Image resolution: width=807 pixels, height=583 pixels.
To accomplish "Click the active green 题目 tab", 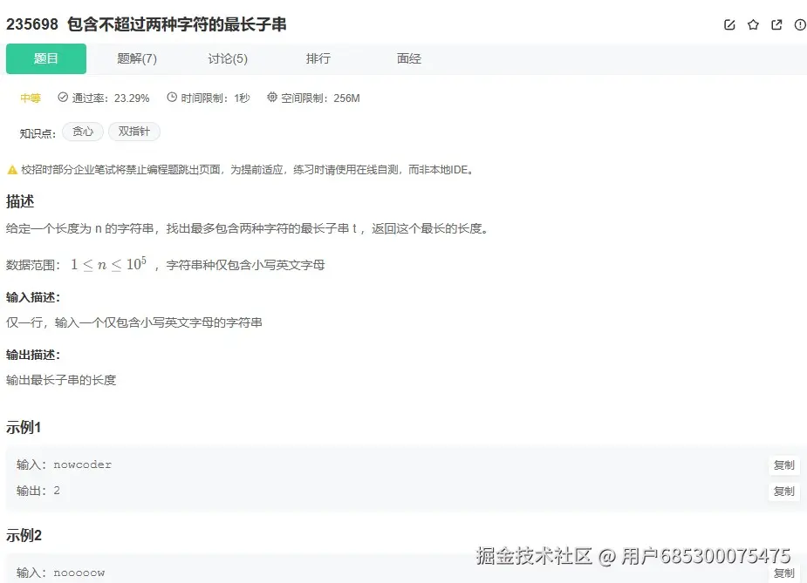I will (45, 58).
